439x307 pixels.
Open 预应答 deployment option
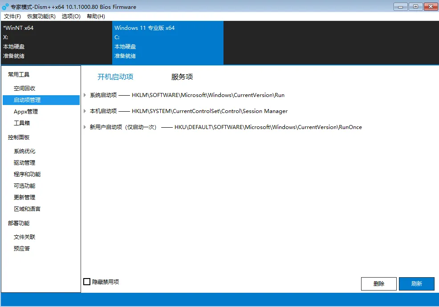pyautogui.click(x=22, y=248)
